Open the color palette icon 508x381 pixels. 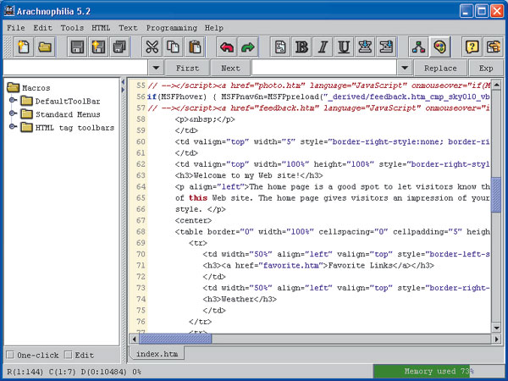[440, 47]
